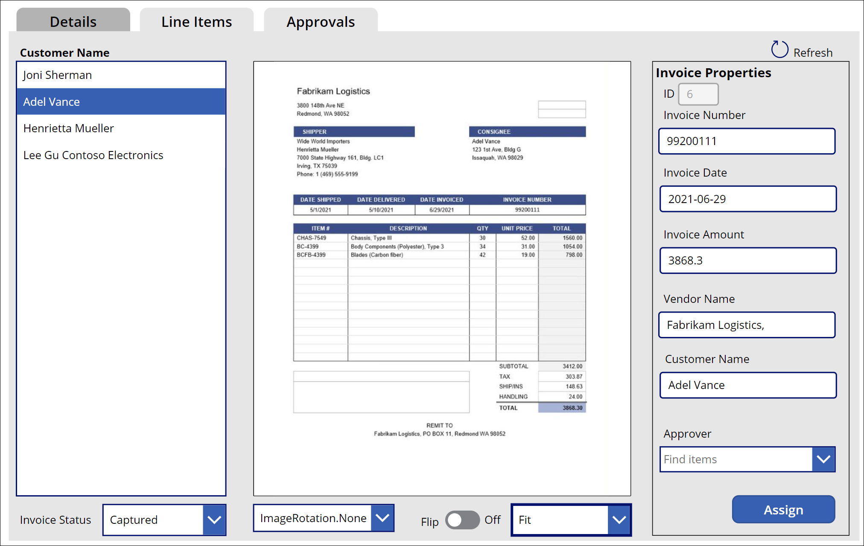The width and height of the screenshot is (864, 546).
Task: Click the ImageRotation dropdown chevron arrow
Action: (382, 518)
